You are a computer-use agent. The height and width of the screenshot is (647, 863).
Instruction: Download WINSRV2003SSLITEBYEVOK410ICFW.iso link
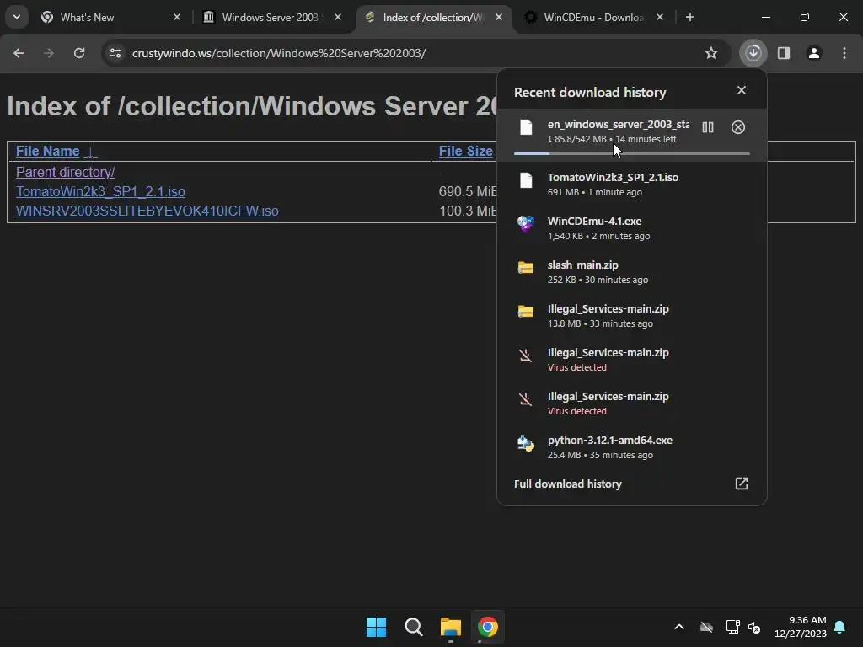(x=147, y=211)
